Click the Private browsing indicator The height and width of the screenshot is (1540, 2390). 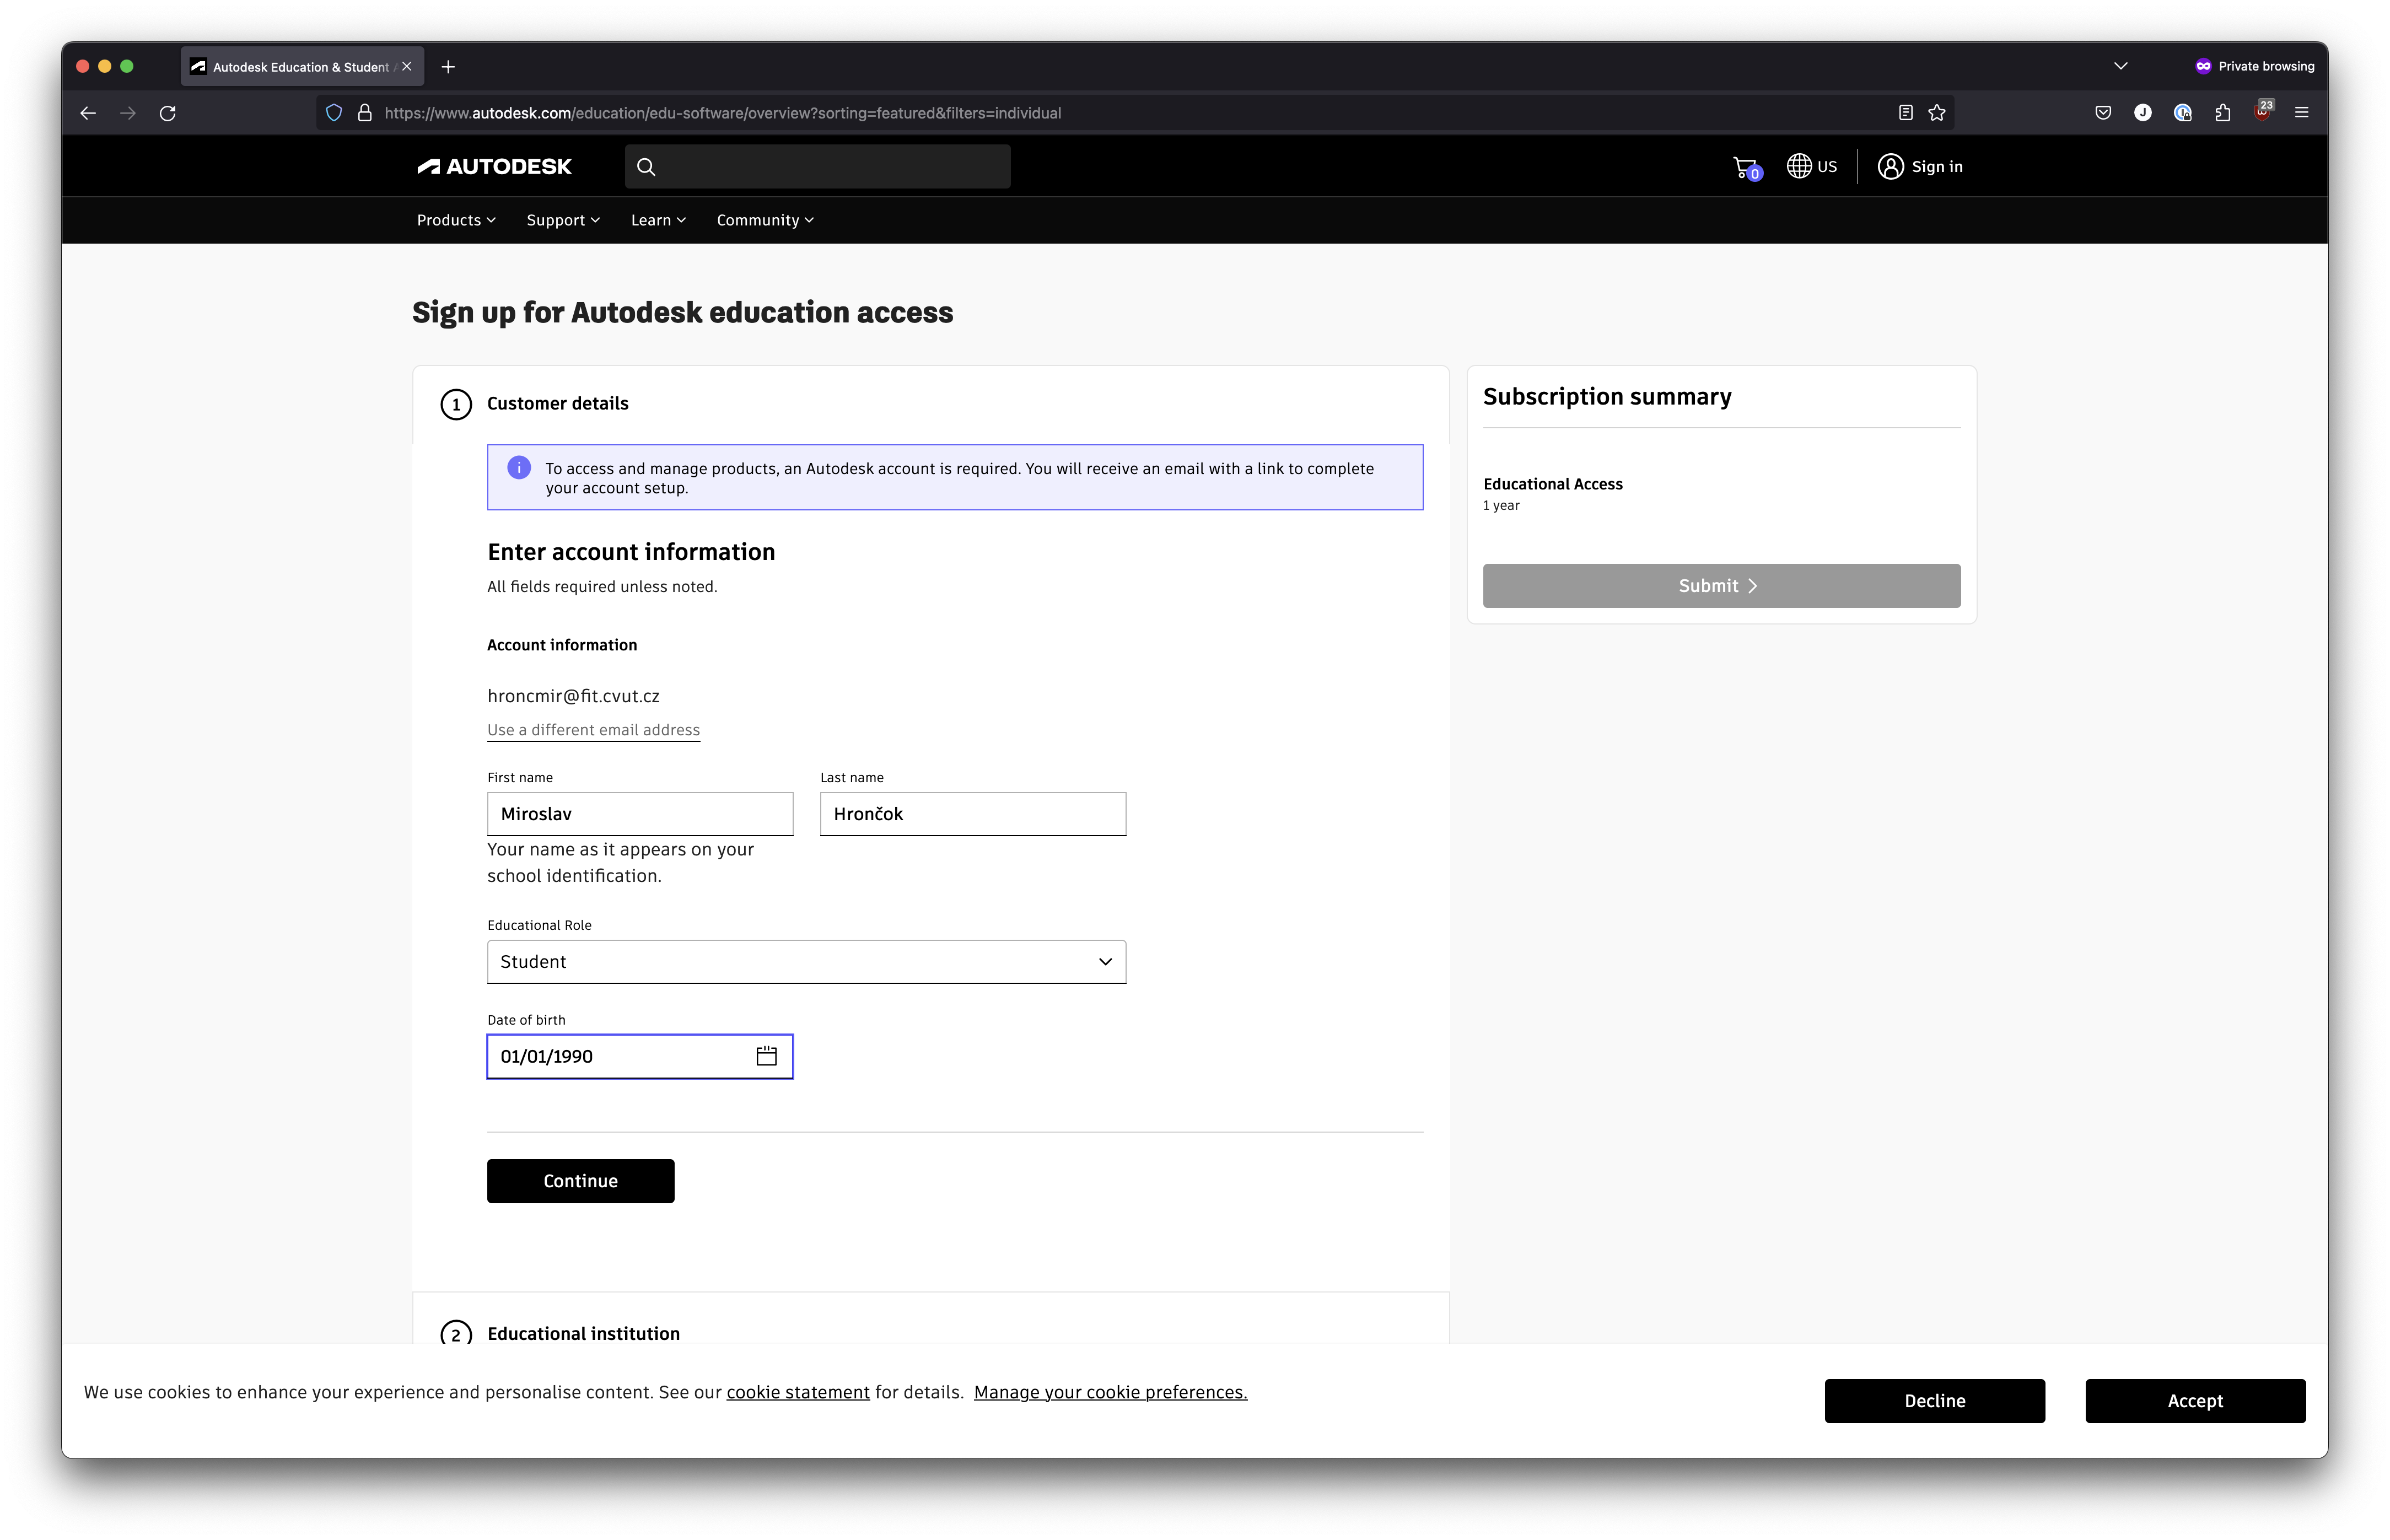tap(2255, 66)
